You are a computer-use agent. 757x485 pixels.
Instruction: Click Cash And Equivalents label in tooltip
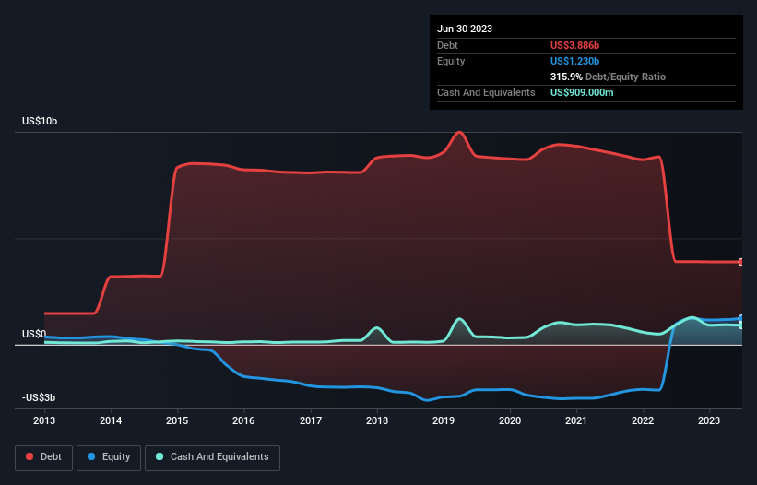pyautogui.click(x=486, y=92)
